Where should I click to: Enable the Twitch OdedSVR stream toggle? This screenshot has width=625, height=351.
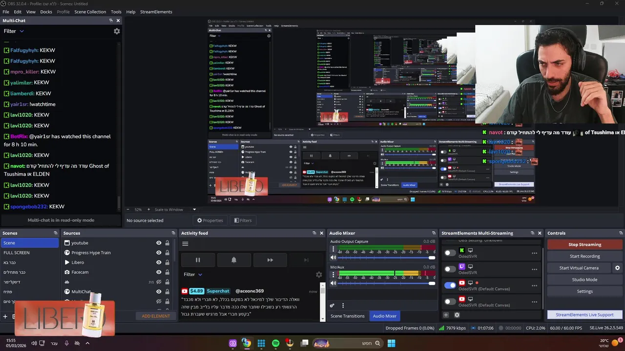[450, 269]
